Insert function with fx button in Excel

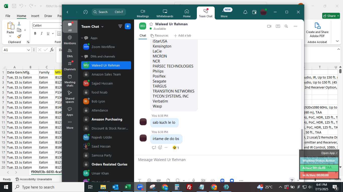pos(52,50)
